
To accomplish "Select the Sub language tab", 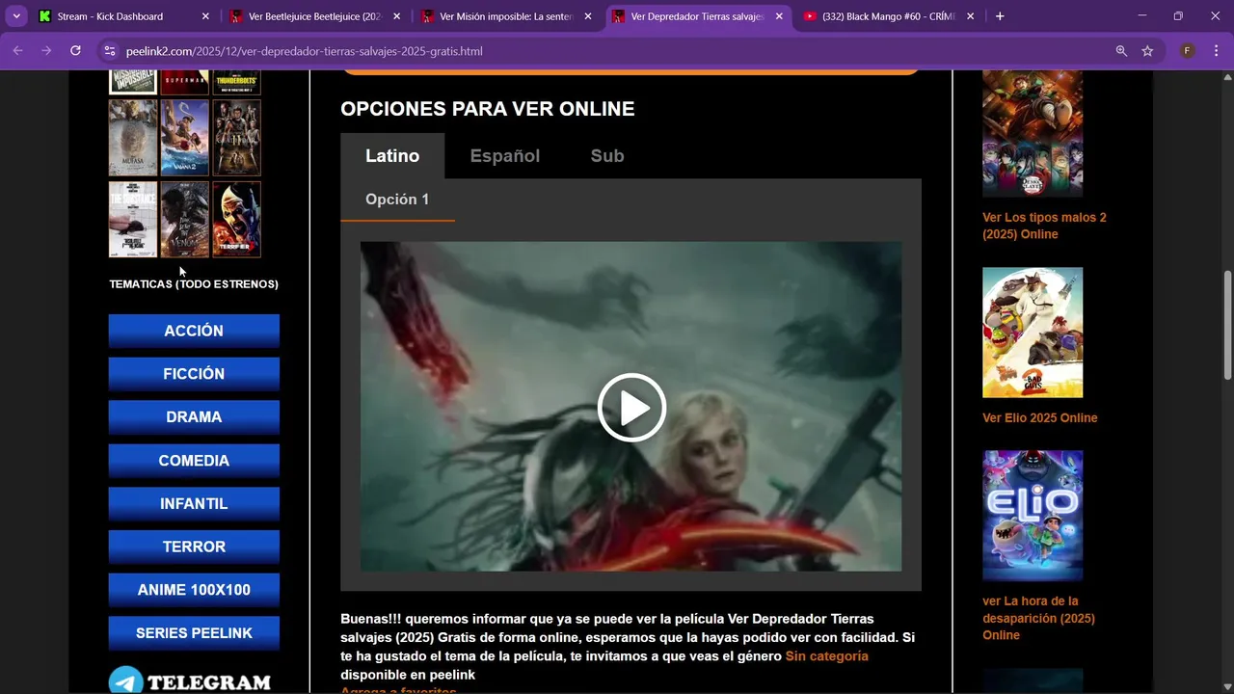I will (x=607, y=156).
